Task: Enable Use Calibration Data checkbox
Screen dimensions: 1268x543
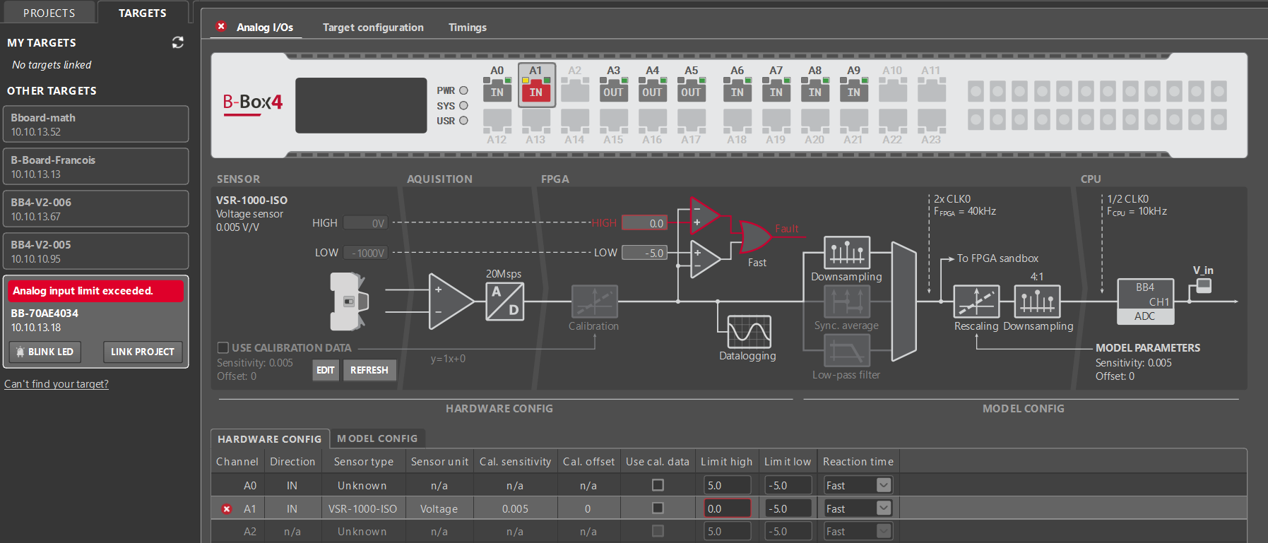Action: coord(223,347)
